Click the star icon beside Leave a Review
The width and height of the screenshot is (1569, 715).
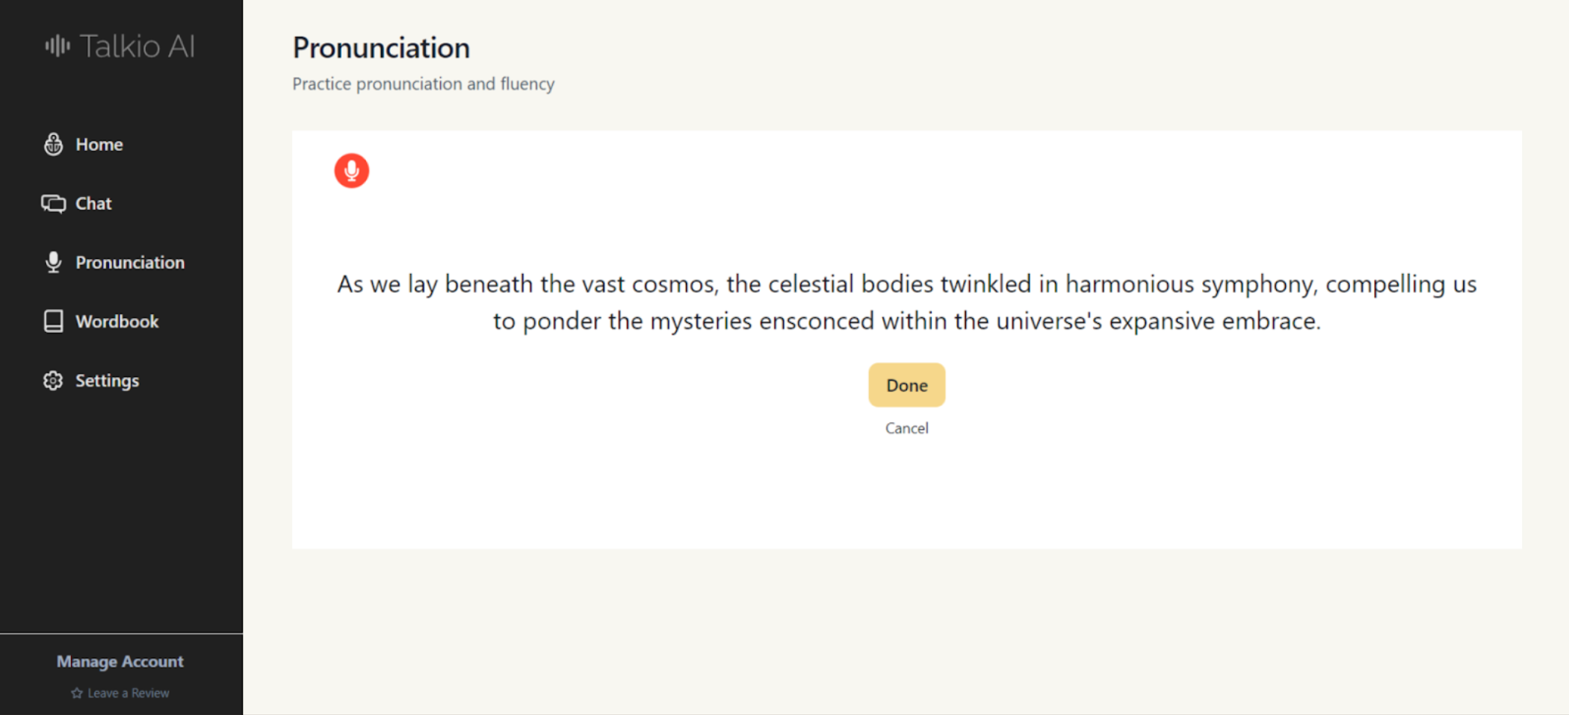[x=76, y=693]
